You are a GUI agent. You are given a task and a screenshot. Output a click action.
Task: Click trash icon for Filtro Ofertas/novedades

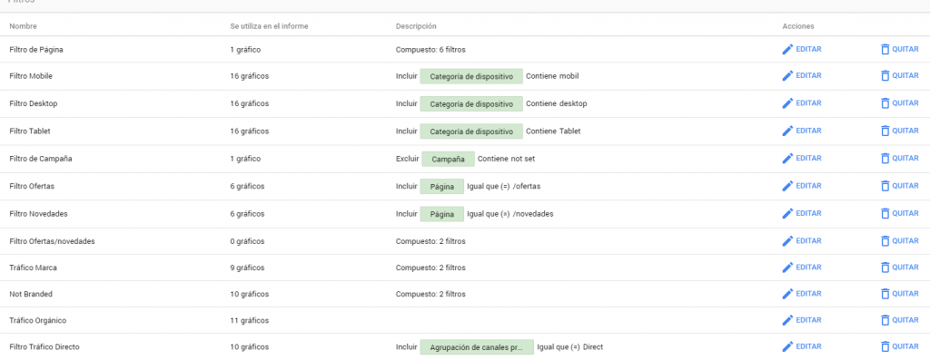click(x=885, y=241)
